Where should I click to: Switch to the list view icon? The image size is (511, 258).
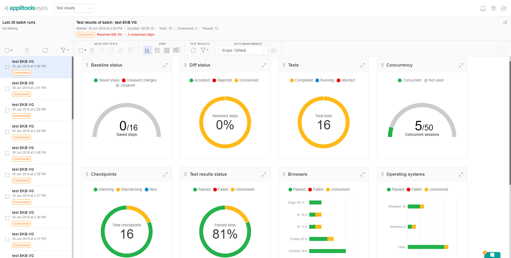coord(157,50)
